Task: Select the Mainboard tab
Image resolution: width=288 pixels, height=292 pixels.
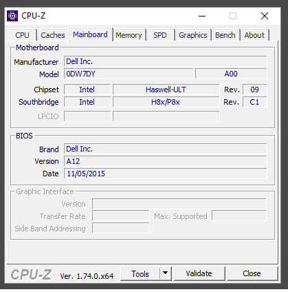Action: (x=90, y=34)
